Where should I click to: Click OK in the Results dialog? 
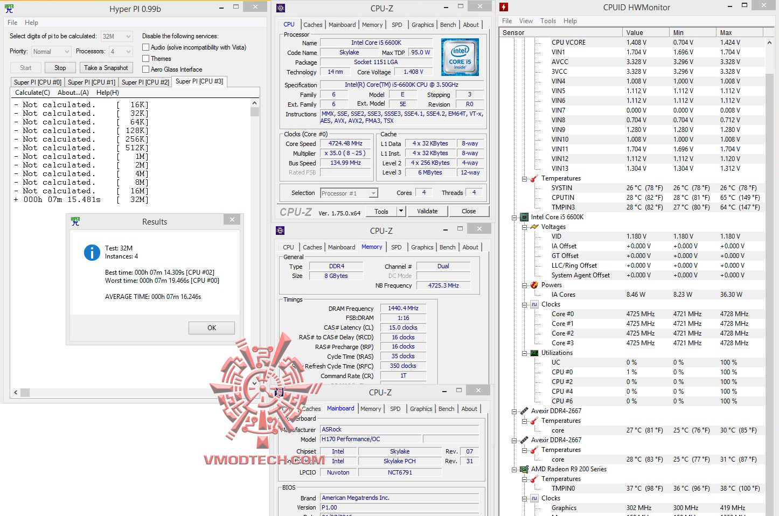pos(212,327)
